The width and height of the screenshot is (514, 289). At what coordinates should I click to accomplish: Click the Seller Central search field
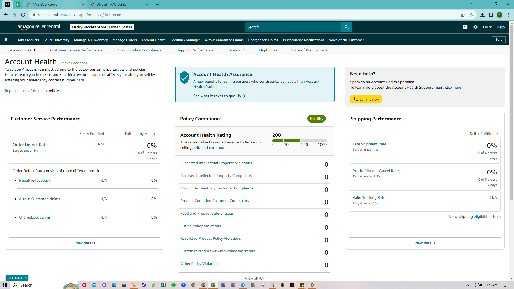pos(293,27)
